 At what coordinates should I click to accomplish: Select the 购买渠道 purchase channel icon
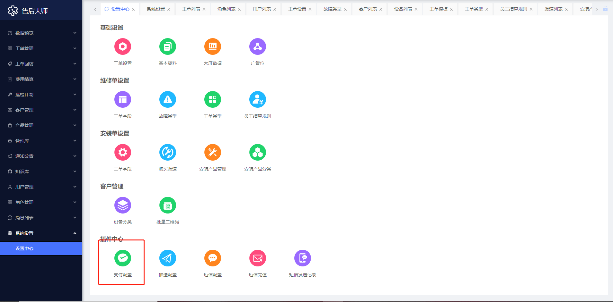tap(168, 152)
